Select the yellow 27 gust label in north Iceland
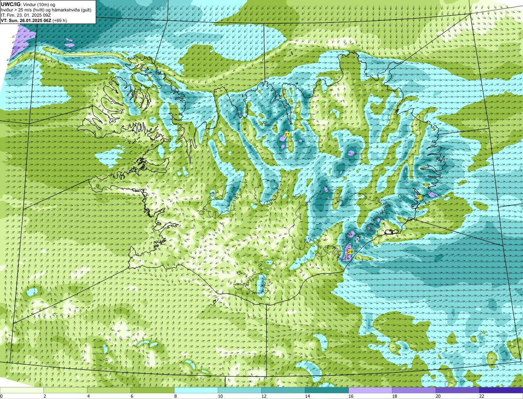Viewport: 523px width, 399px height. click(287, 134)
